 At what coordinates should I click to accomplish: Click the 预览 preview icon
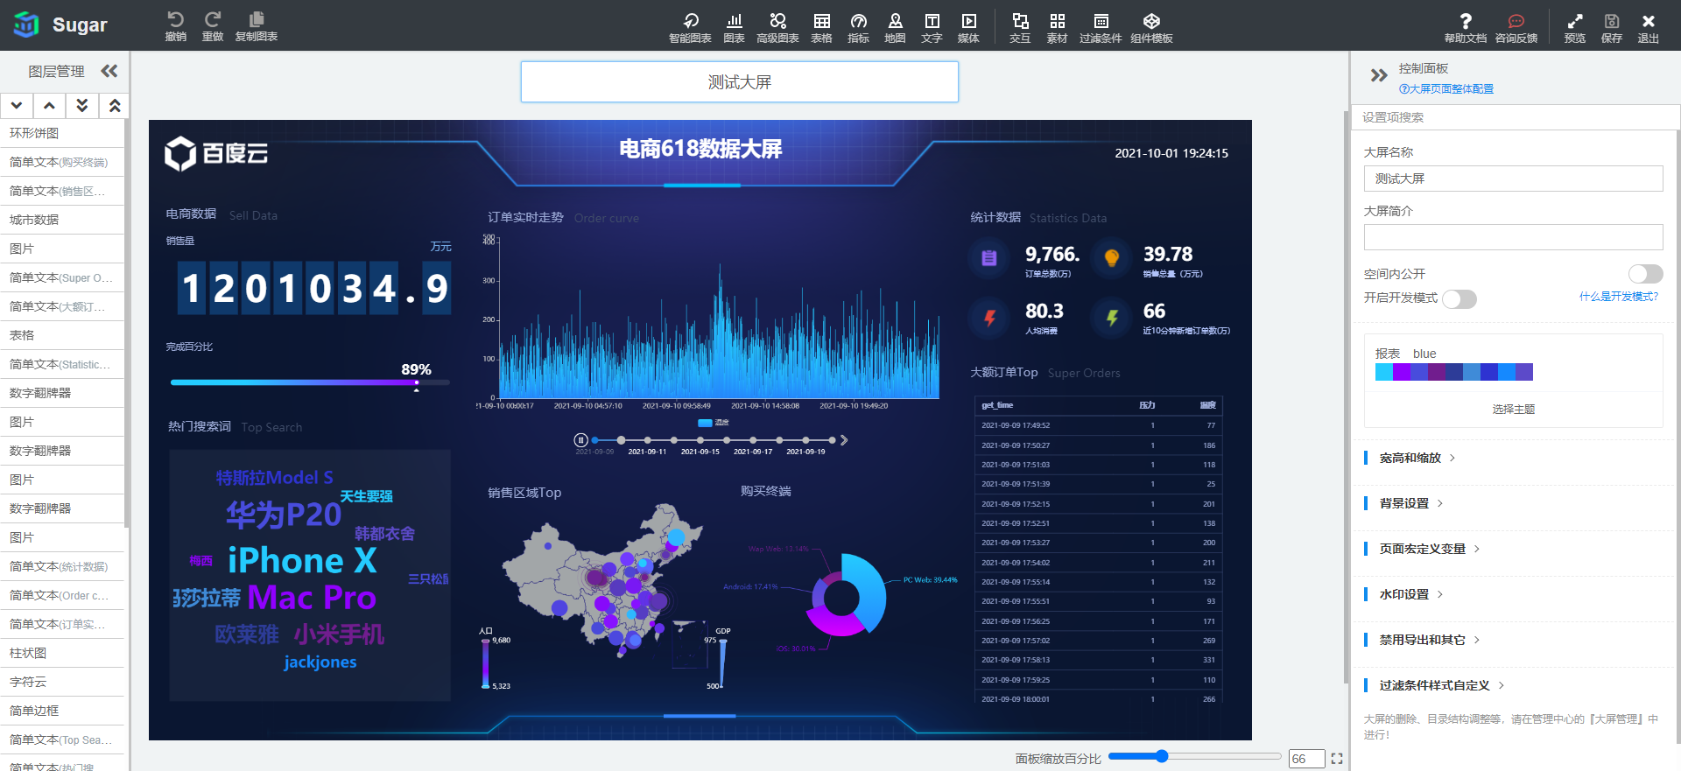pos(1575,27)
